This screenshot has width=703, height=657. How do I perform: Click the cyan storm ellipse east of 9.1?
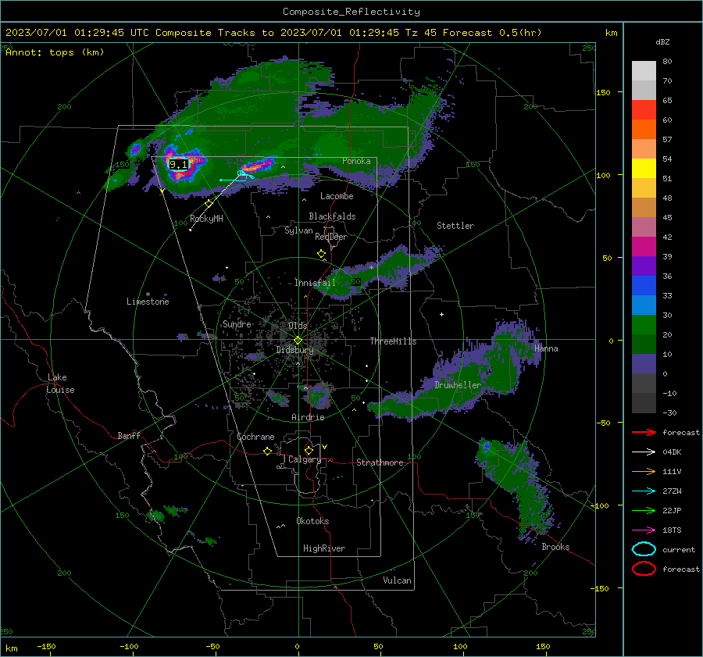[x=242, y=173]
